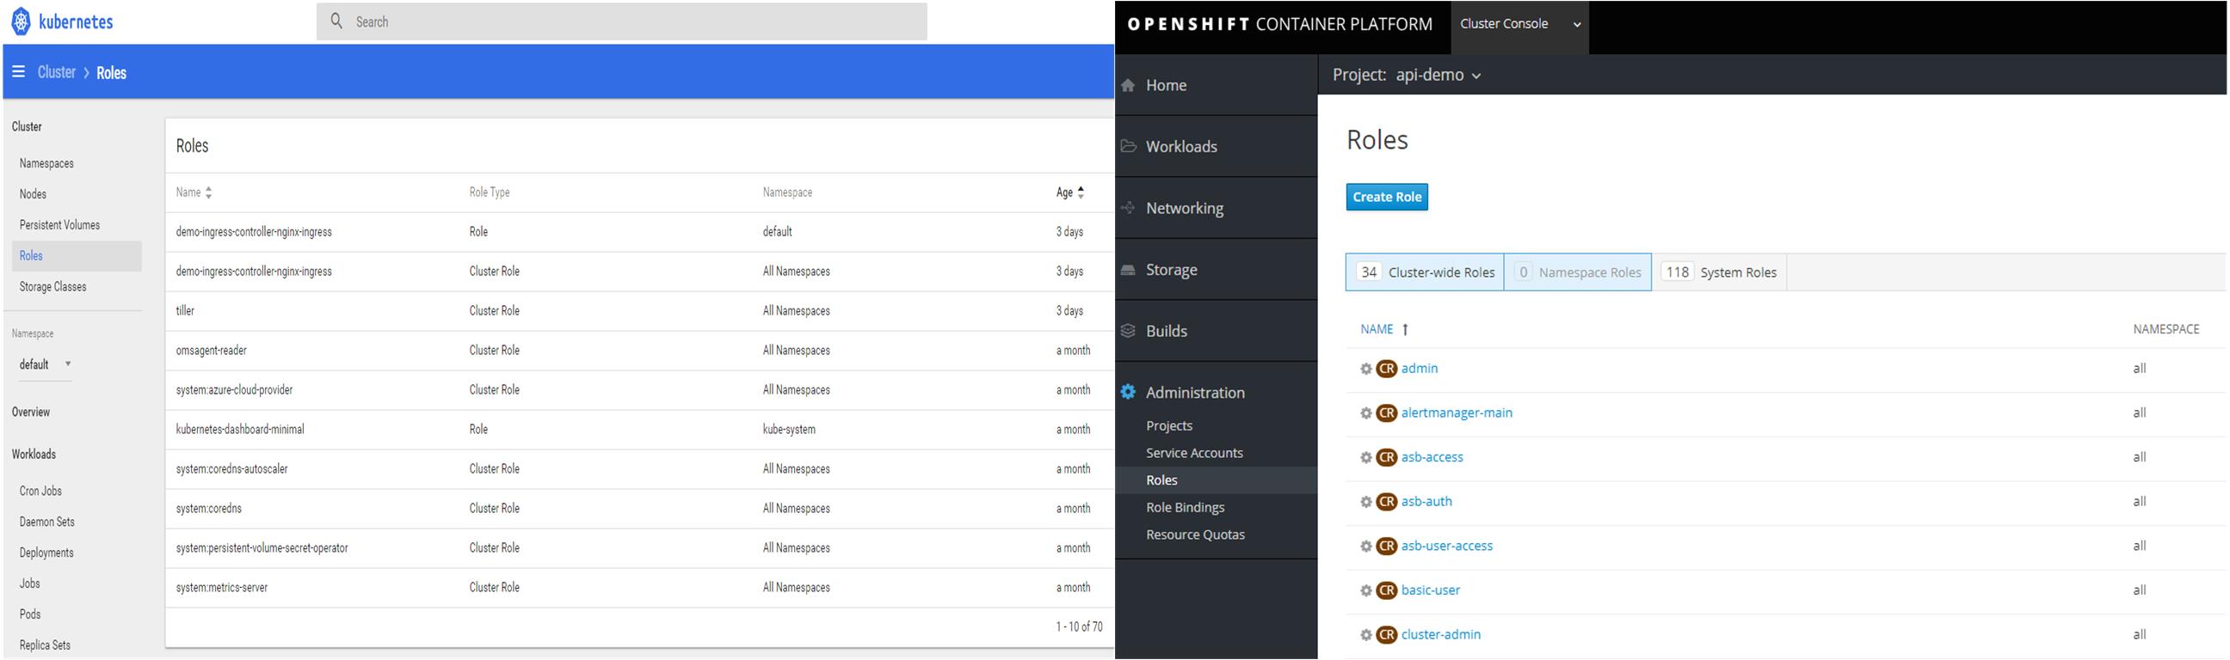2230x660 pixels.
Task: Select the system:coredns-autoscaler role row
Action: [640, 469]
